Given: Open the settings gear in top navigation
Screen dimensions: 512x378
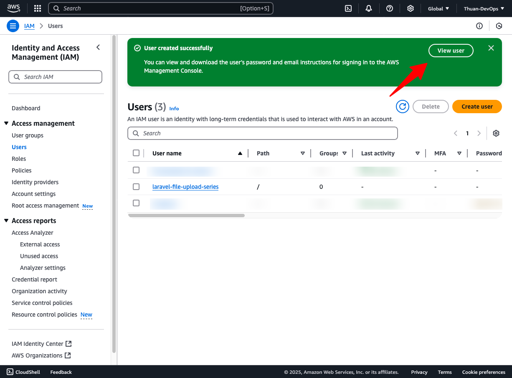Looking at the screenshot, I should tap(411, 8).
